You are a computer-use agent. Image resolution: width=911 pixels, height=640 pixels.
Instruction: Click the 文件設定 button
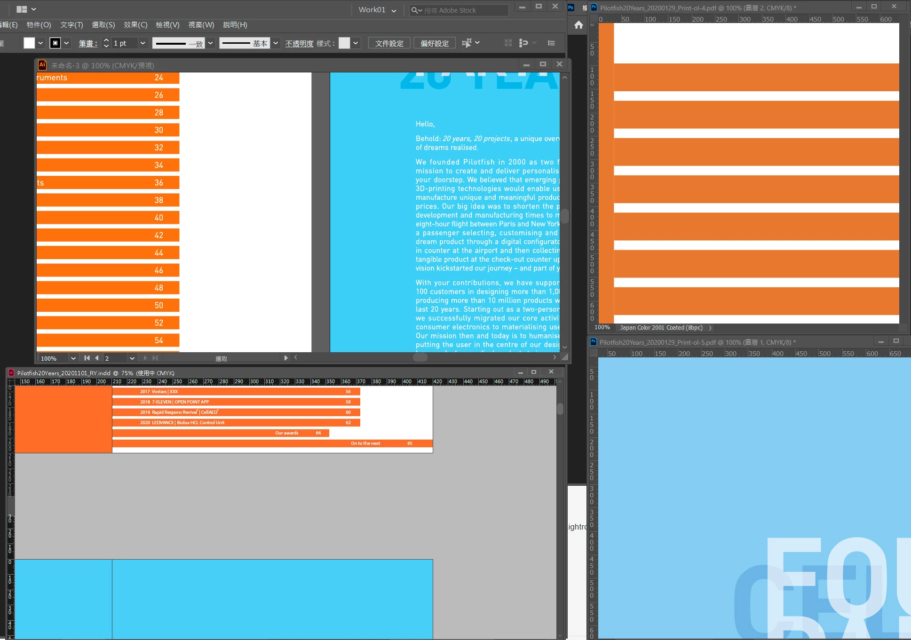pyautogui.click(x=389, y=43)
